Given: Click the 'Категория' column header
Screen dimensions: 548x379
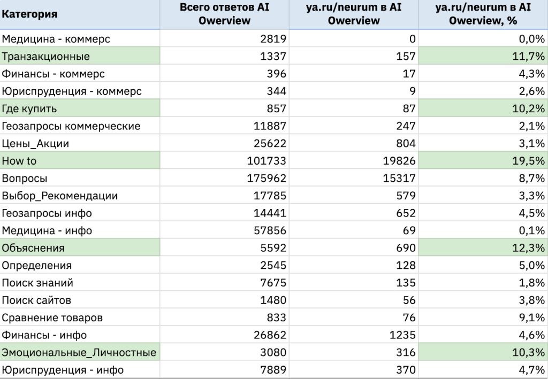Looking at the screenshot, I should 30,14.
